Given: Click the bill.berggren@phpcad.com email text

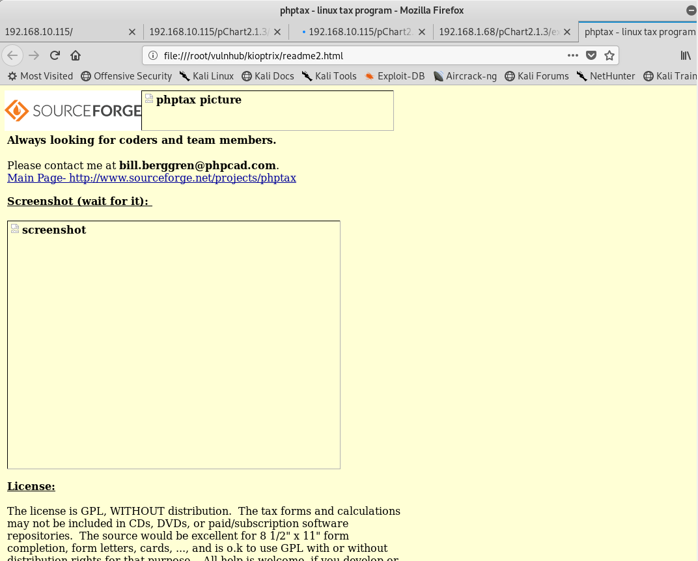Looking at the screenshot, I should point(197,165).
